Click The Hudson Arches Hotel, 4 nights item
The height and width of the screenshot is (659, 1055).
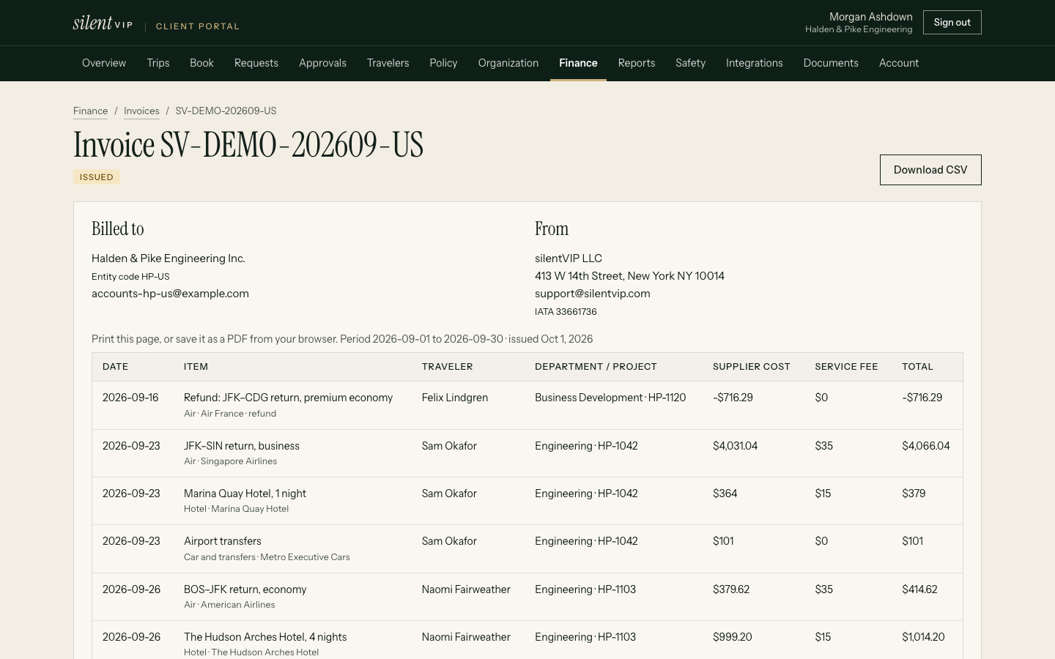[265, 637]
